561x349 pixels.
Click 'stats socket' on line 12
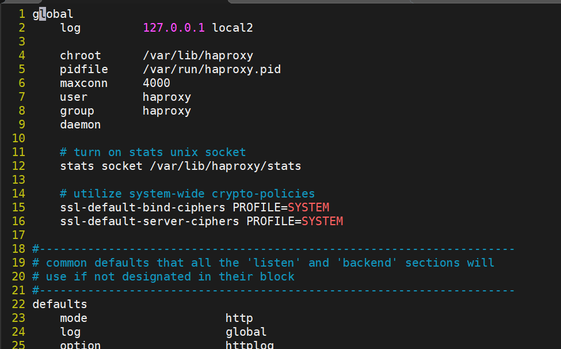101,166
